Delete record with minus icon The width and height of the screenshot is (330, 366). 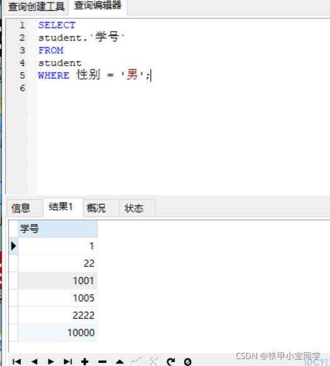[x=102, y=362]
